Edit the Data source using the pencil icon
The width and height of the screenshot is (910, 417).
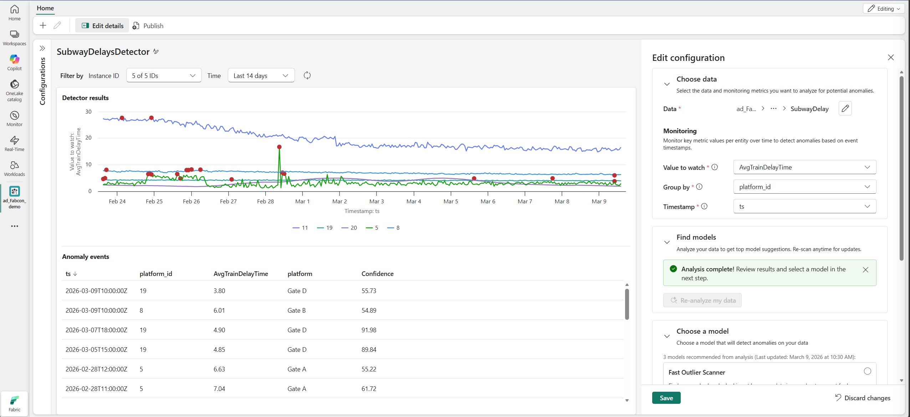(x=845, y=108)
